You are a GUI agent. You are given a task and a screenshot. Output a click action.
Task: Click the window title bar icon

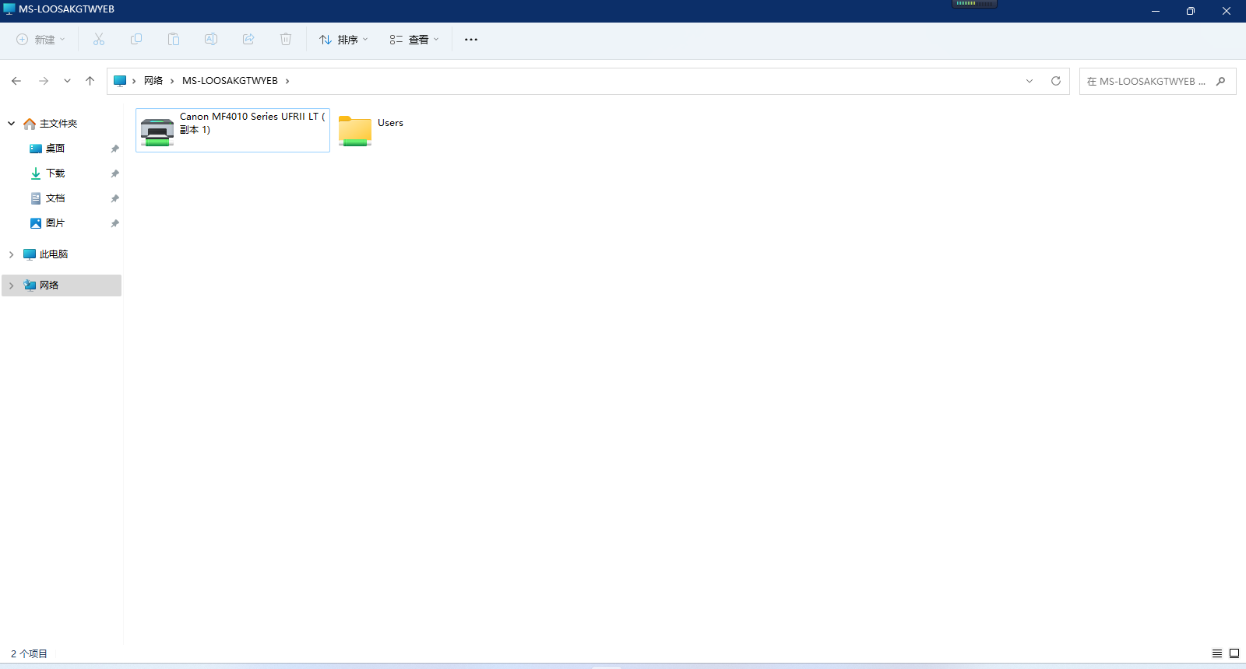9,9
